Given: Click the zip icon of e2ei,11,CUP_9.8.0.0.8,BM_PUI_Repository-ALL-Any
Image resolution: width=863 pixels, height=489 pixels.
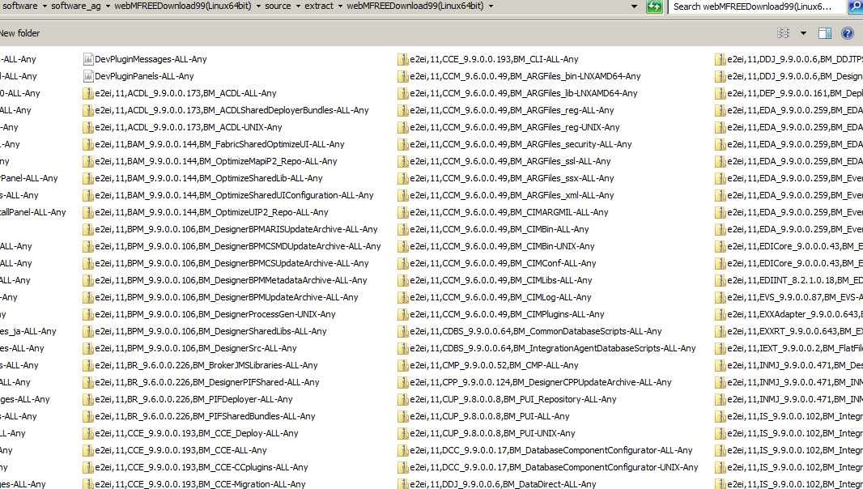Looking at the screenshot, I should (x=403, y=399).
